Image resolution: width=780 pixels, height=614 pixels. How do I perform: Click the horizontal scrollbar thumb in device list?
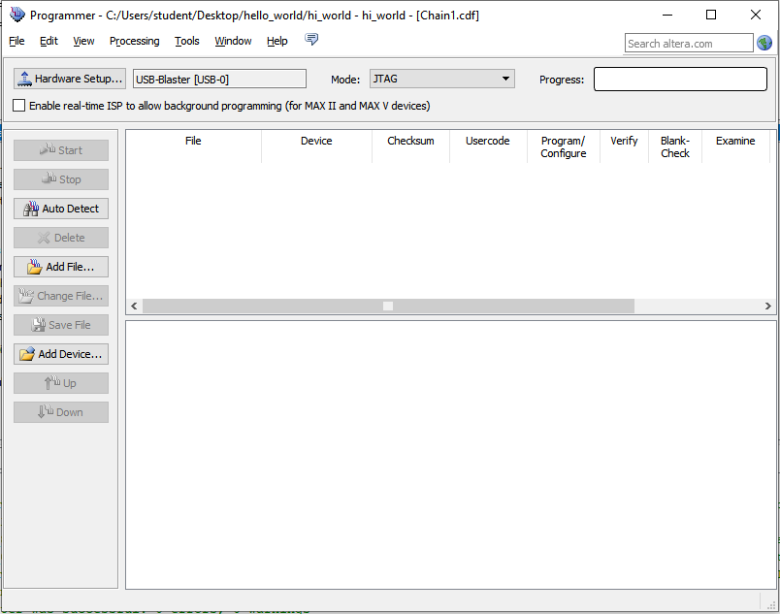pyautogui.click(x=388, y=306)
